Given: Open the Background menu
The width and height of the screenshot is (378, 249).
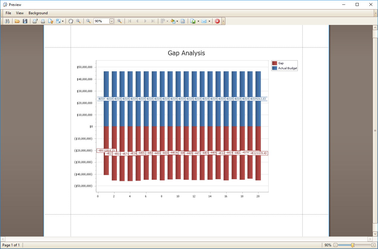Looking at the screenshot, I should tap(38, 13).
